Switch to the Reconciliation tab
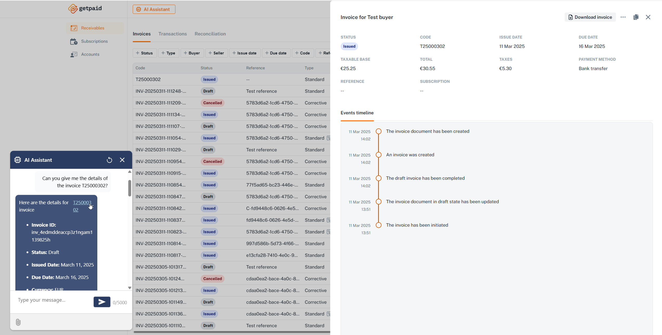The image size is (662, 335). [x=210, y=34]
